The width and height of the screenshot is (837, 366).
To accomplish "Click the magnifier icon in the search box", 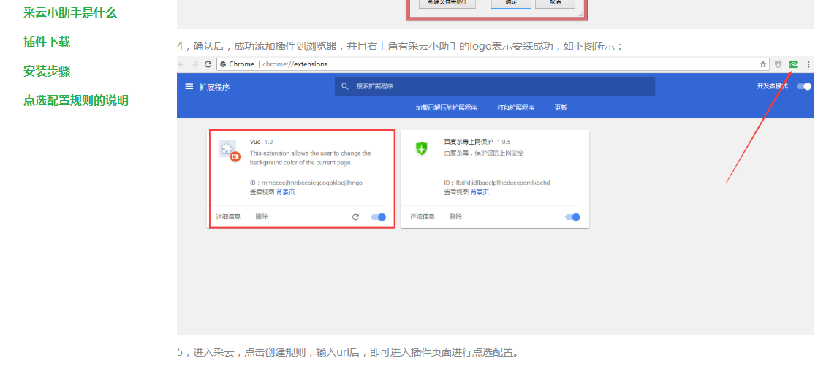I will click(x=345, y=86).
